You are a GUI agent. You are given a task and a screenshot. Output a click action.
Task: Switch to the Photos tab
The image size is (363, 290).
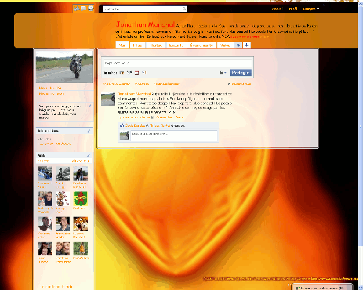tap(156, 45)
